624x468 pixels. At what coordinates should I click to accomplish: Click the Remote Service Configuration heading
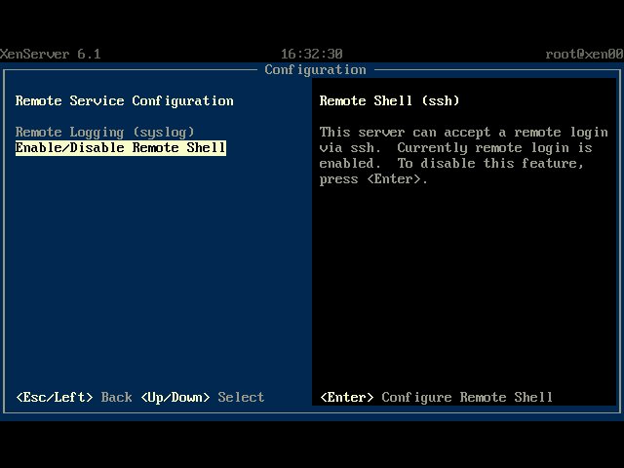click(x=124, y=101)
